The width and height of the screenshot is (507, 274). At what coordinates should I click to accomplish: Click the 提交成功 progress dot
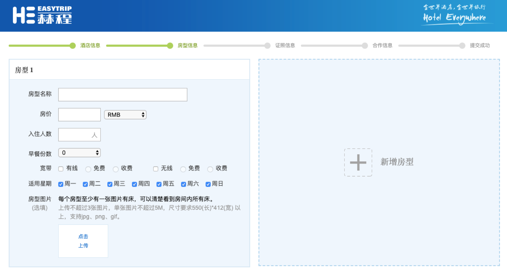tap(462, 46)
